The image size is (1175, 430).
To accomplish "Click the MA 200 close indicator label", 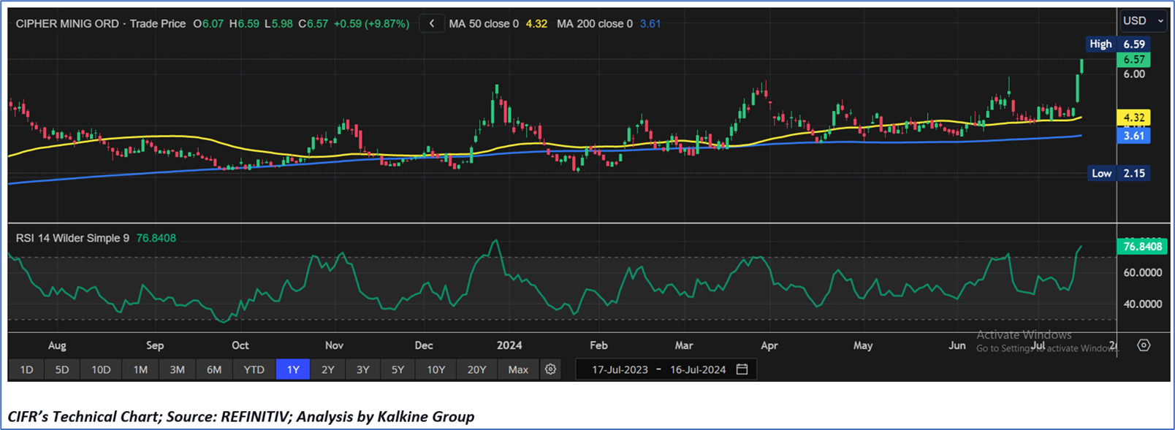I will [x=595, y=23].
